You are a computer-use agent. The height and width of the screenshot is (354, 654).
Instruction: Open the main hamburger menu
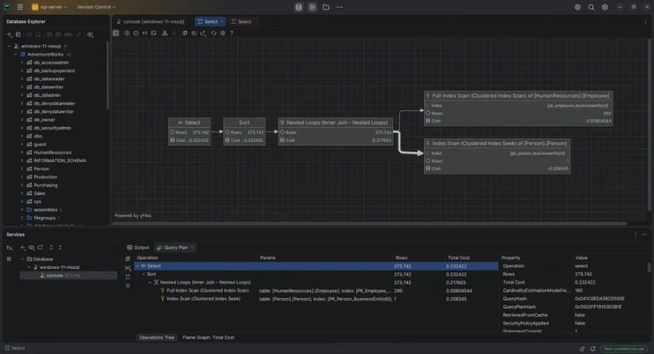[20, 7]
